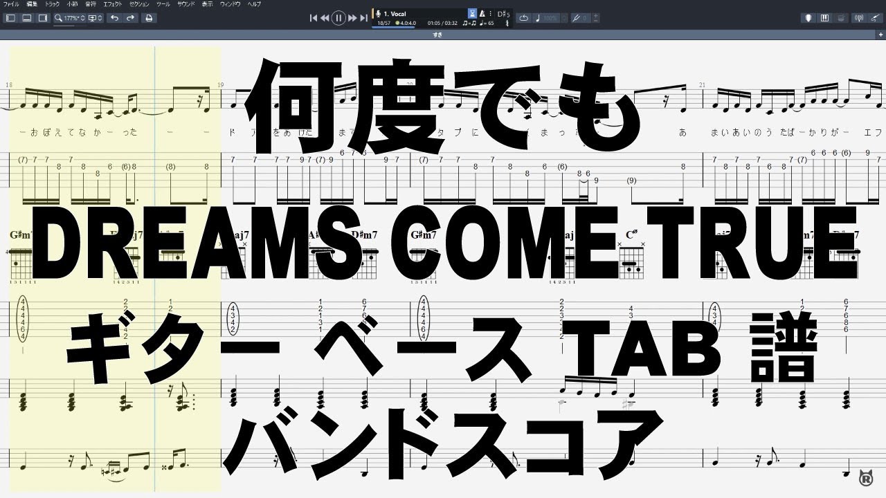Open the サウンド menu
886x498 pixels.
tap(186, 4)
